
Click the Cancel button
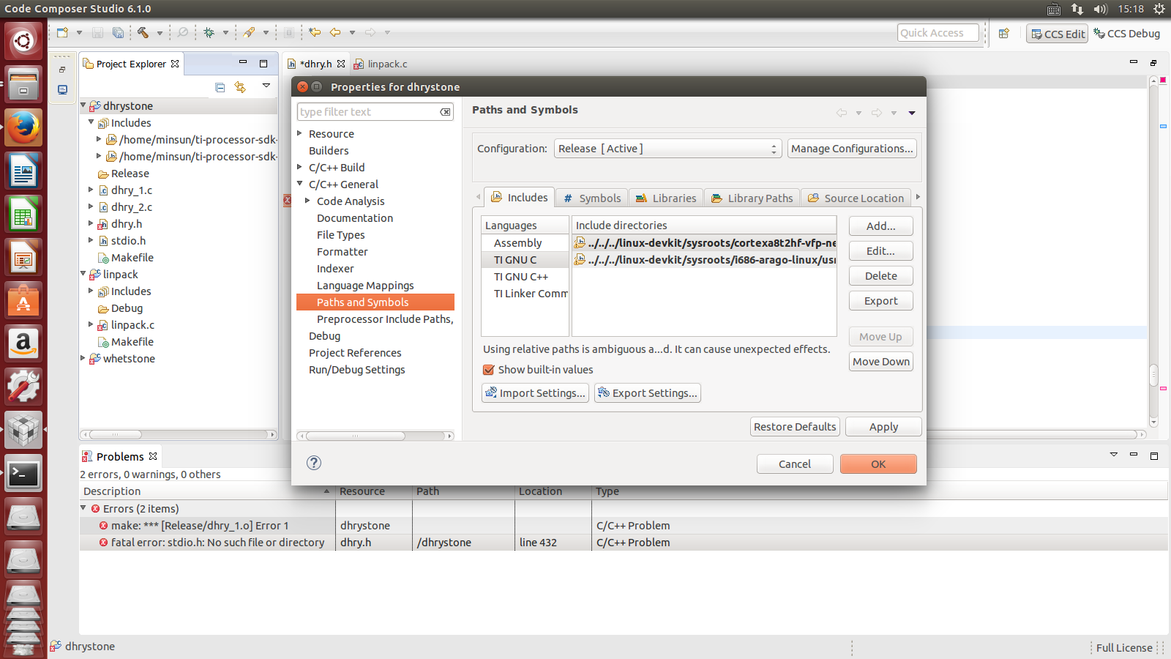[795, 464]
